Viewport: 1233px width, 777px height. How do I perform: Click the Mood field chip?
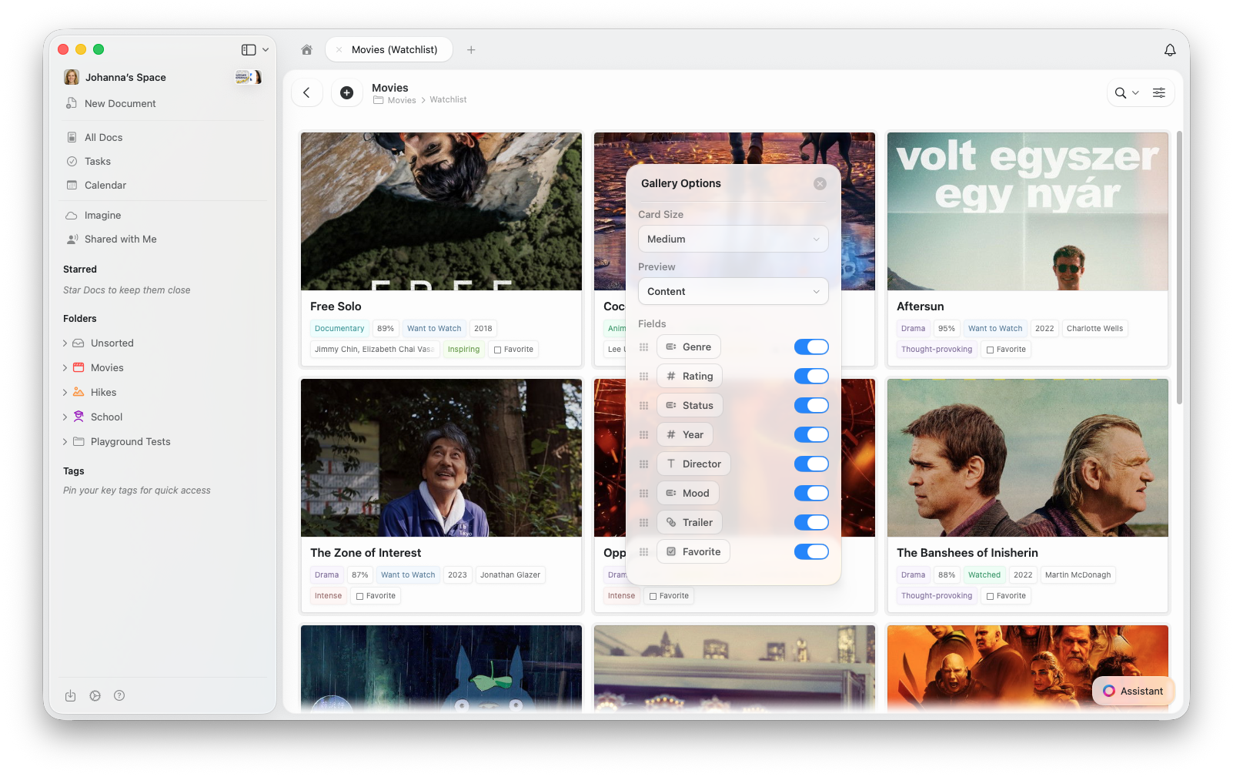(688, 494)
